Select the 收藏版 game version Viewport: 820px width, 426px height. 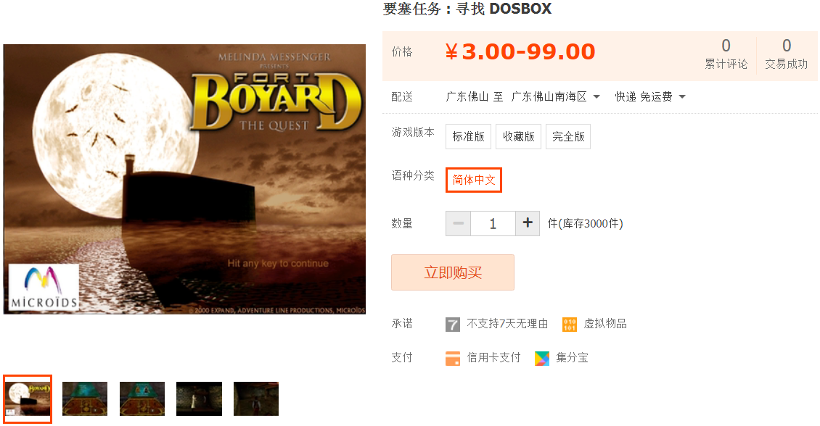click(x=518, y=137)
